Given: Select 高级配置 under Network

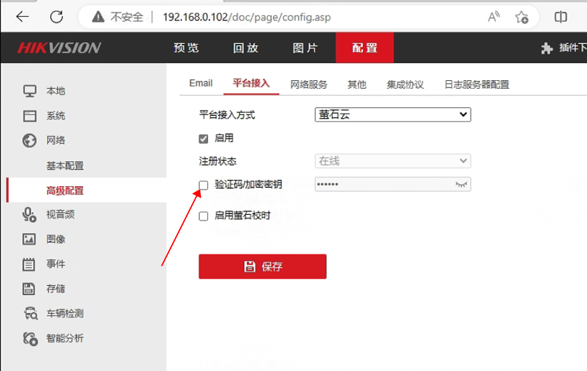Looking at the screenshot, I should point(65,191).
